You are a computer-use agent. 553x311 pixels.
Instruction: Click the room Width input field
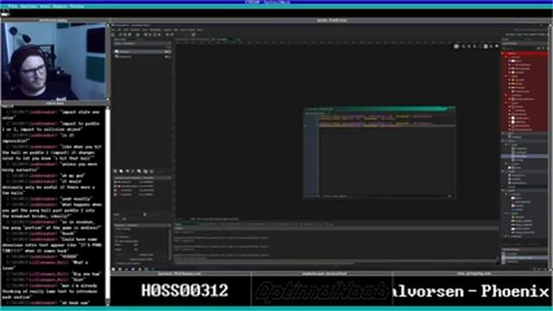point(136,244)
